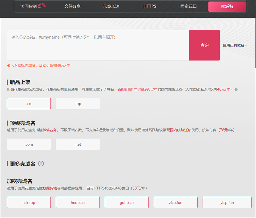Click the 更多壳域名 heading text

[x=22, y=164]
